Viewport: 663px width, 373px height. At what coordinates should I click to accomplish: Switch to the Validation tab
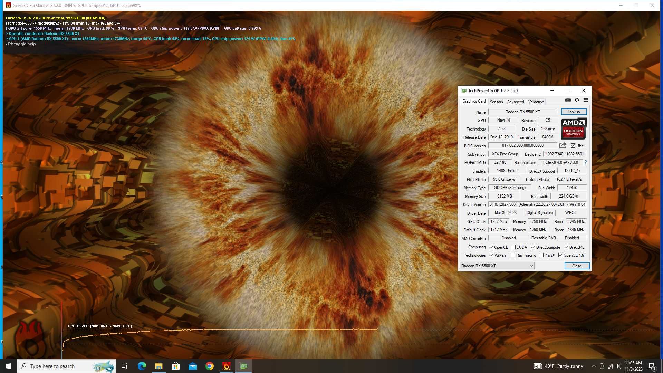click(x=536, y=102)
